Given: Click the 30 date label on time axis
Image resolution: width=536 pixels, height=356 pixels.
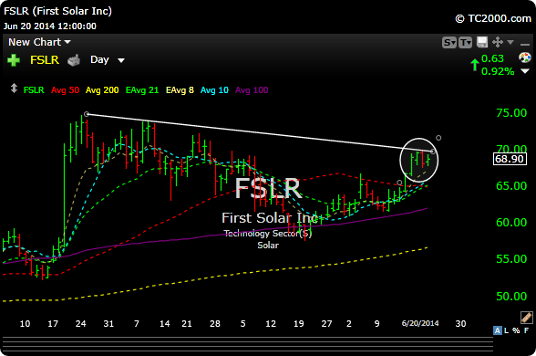Looking at the screenshot, I should click(x=460, y=323).
